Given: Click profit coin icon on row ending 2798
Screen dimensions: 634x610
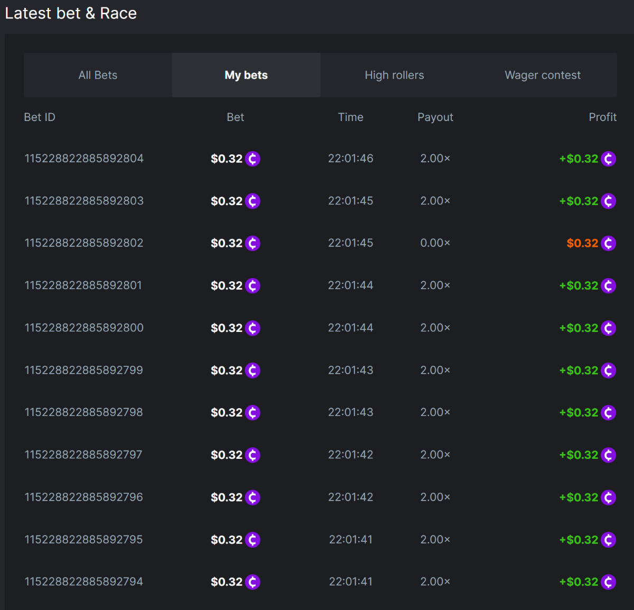Looking at the screenshot, I should (x=608, y=413).
